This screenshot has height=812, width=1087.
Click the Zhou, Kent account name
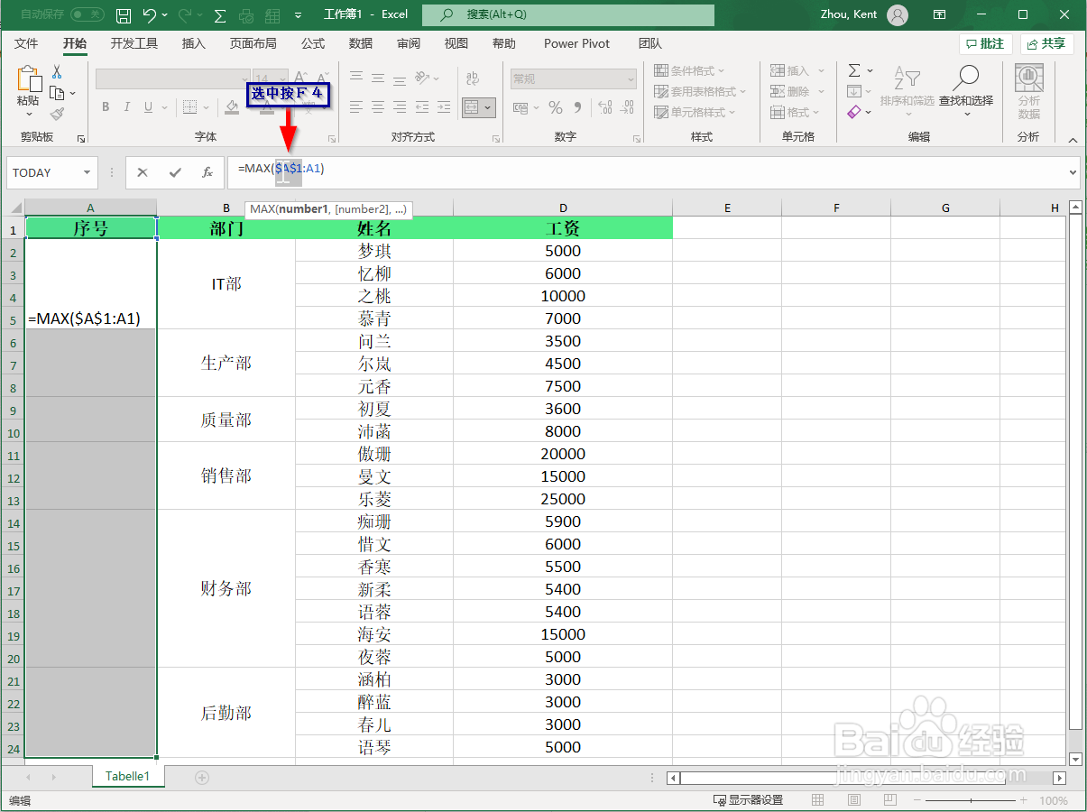point(849,14)
